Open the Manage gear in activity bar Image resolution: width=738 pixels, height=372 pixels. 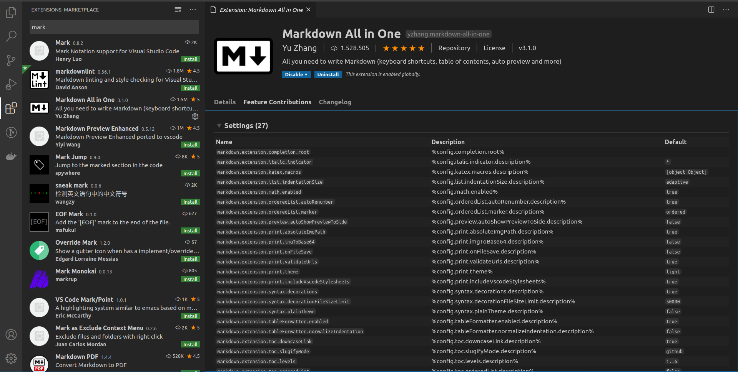point(11,359)
